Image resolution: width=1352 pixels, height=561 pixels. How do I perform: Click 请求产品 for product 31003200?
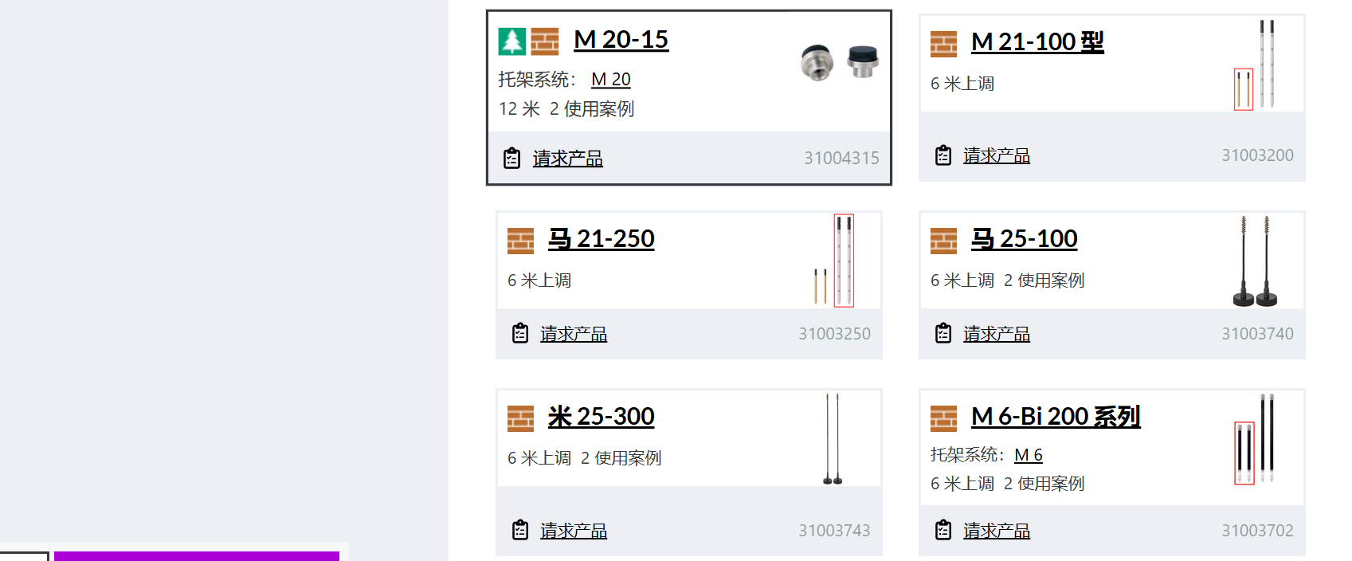997,155
